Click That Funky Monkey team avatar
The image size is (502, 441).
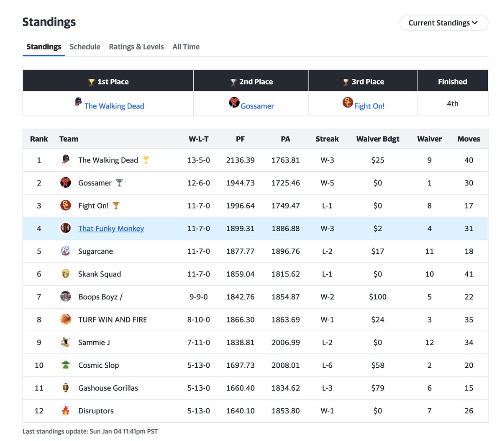point(66,228)
